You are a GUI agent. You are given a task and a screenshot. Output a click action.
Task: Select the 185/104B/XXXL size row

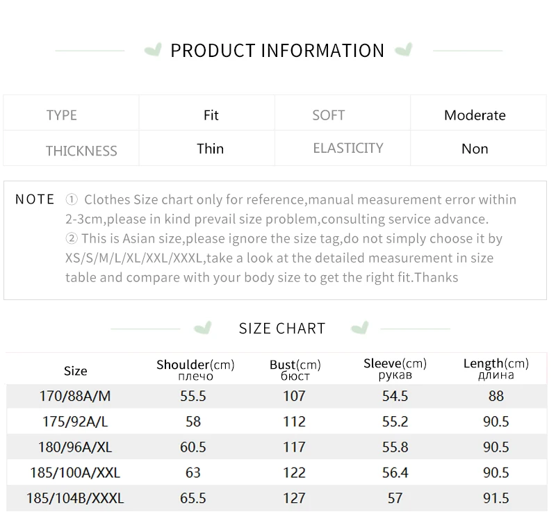pos(277,498)
